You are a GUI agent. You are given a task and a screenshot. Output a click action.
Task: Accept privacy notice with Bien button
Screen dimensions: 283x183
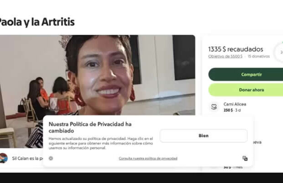(x=204, y=135)
